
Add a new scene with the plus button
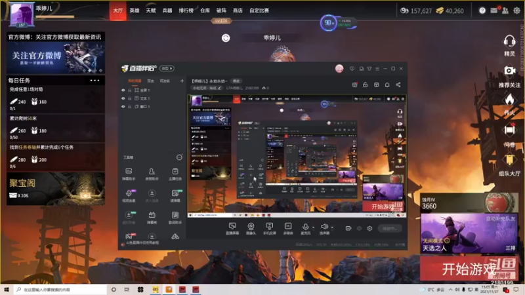[182, 81]
